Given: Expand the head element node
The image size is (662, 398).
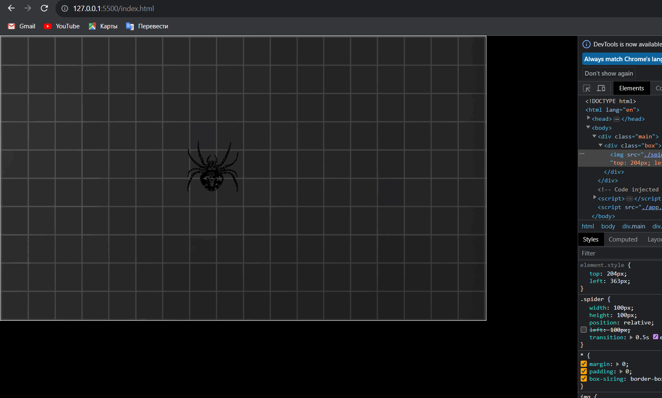Looking at the screenshot, I should (x=588, y=118).
